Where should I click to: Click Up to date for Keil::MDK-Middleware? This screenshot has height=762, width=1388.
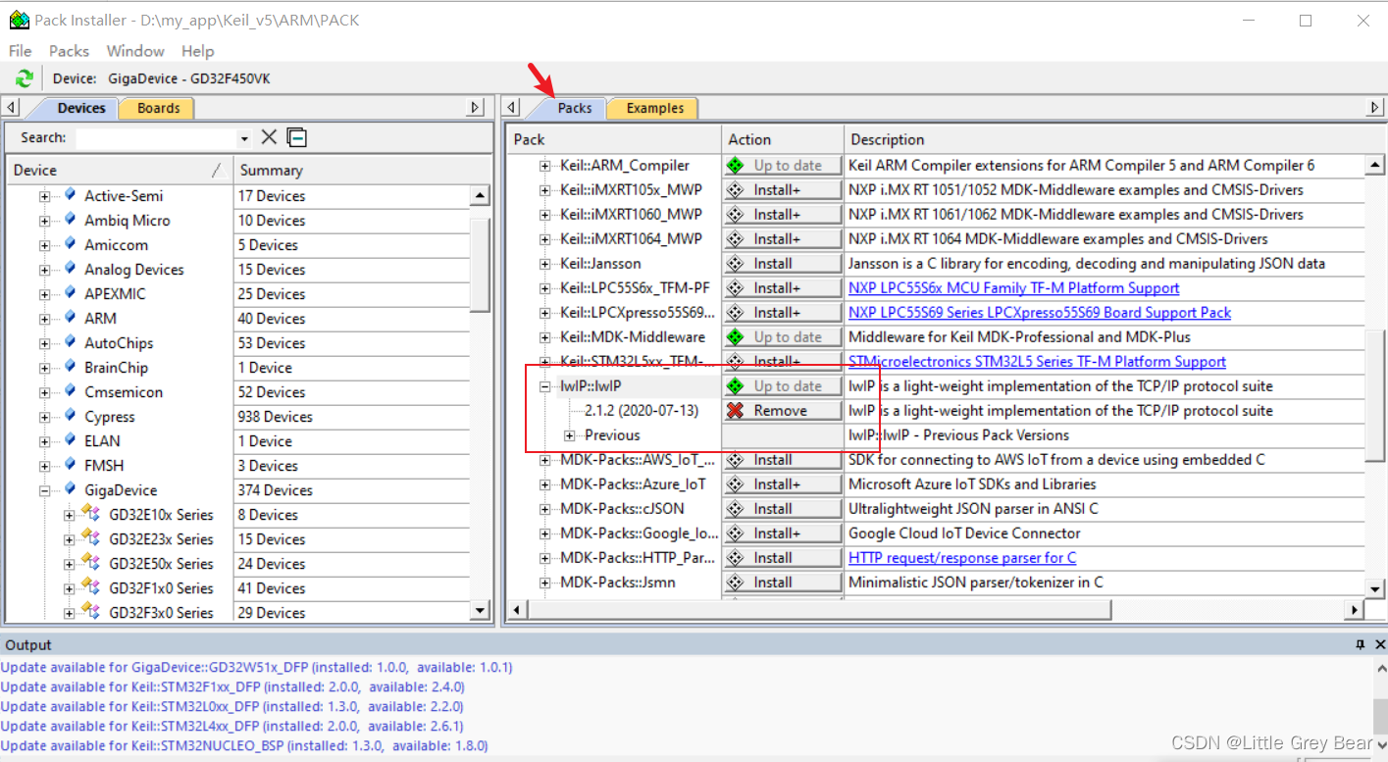783,337
